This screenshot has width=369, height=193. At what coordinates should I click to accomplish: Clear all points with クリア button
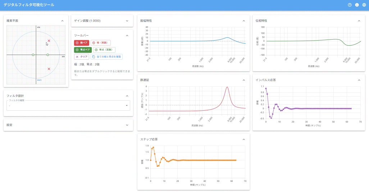[81, 57]
